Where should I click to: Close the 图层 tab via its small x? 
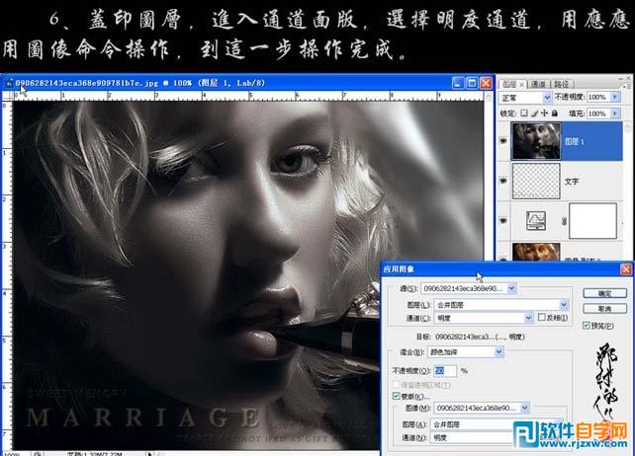pos(521,85)
